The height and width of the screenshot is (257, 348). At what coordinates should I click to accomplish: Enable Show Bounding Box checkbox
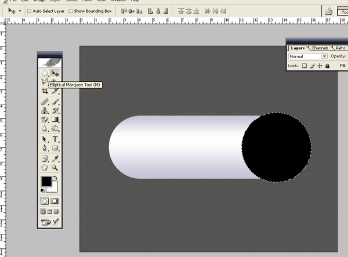(x=70, y=11)
